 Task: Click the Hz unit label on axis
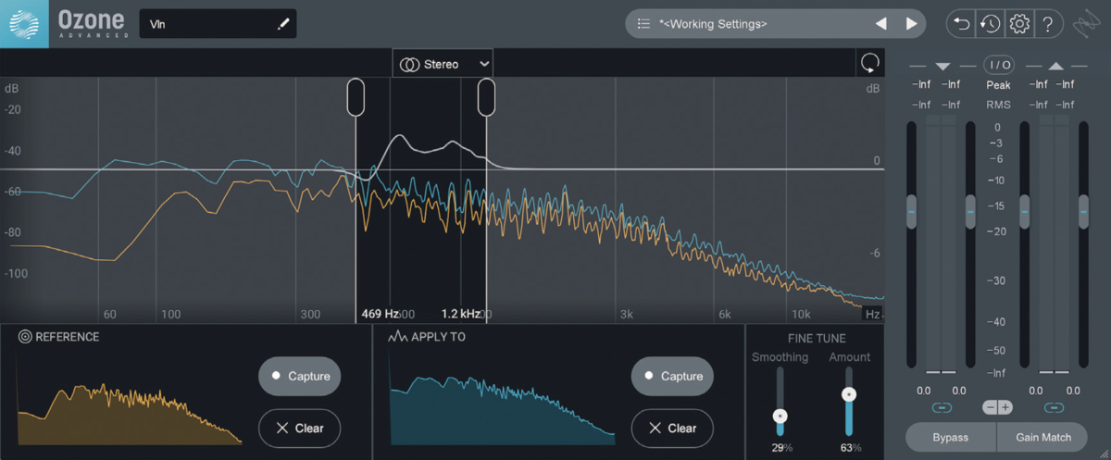click(872, 314)
